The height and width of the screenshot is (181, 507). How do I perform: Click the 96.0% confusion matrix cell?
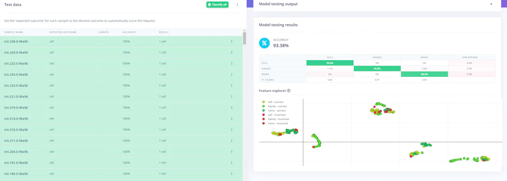point(330,63)
